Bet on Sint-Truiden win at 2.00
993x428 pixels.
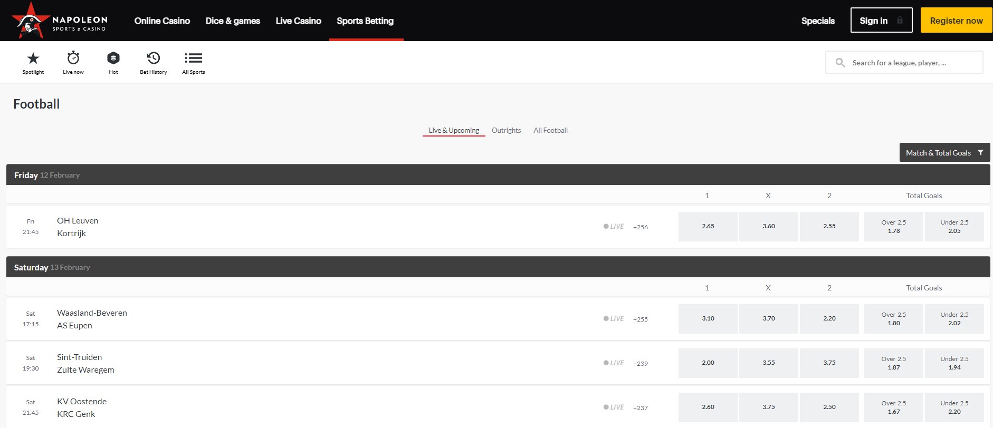[708, 363]
